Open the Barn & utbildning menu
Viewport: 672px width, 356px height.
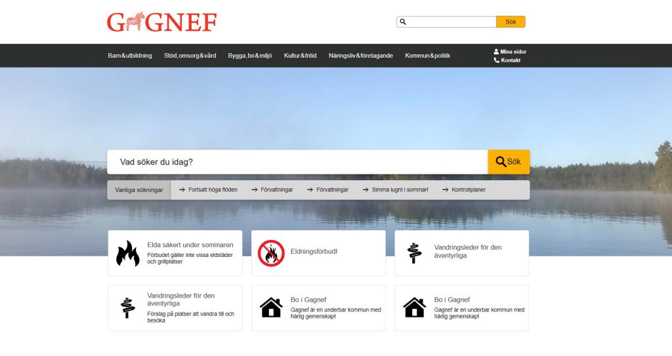pos(130,56)
